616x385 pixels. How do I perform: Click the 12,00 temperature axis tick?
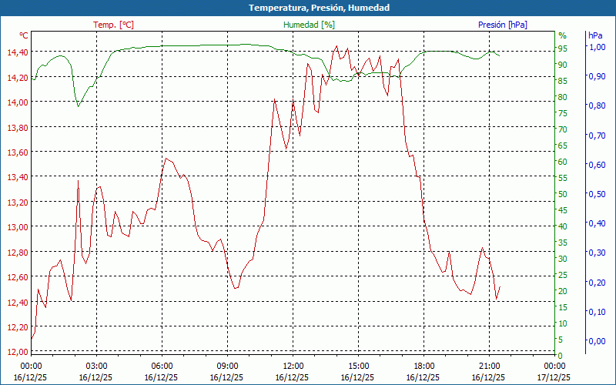(17, 352)
